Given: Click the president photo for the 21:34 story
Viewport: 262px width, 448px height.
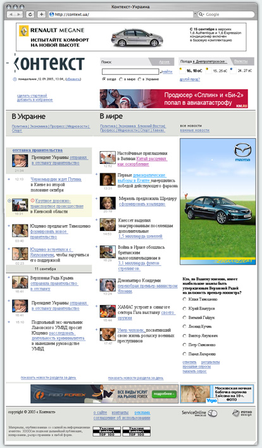Looking at the screenshot, I should click(x=20, y=161).
